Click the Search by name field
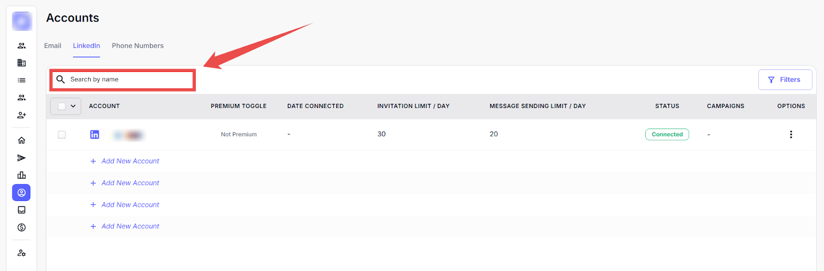 pyautogui.click(x=129, y=80)
